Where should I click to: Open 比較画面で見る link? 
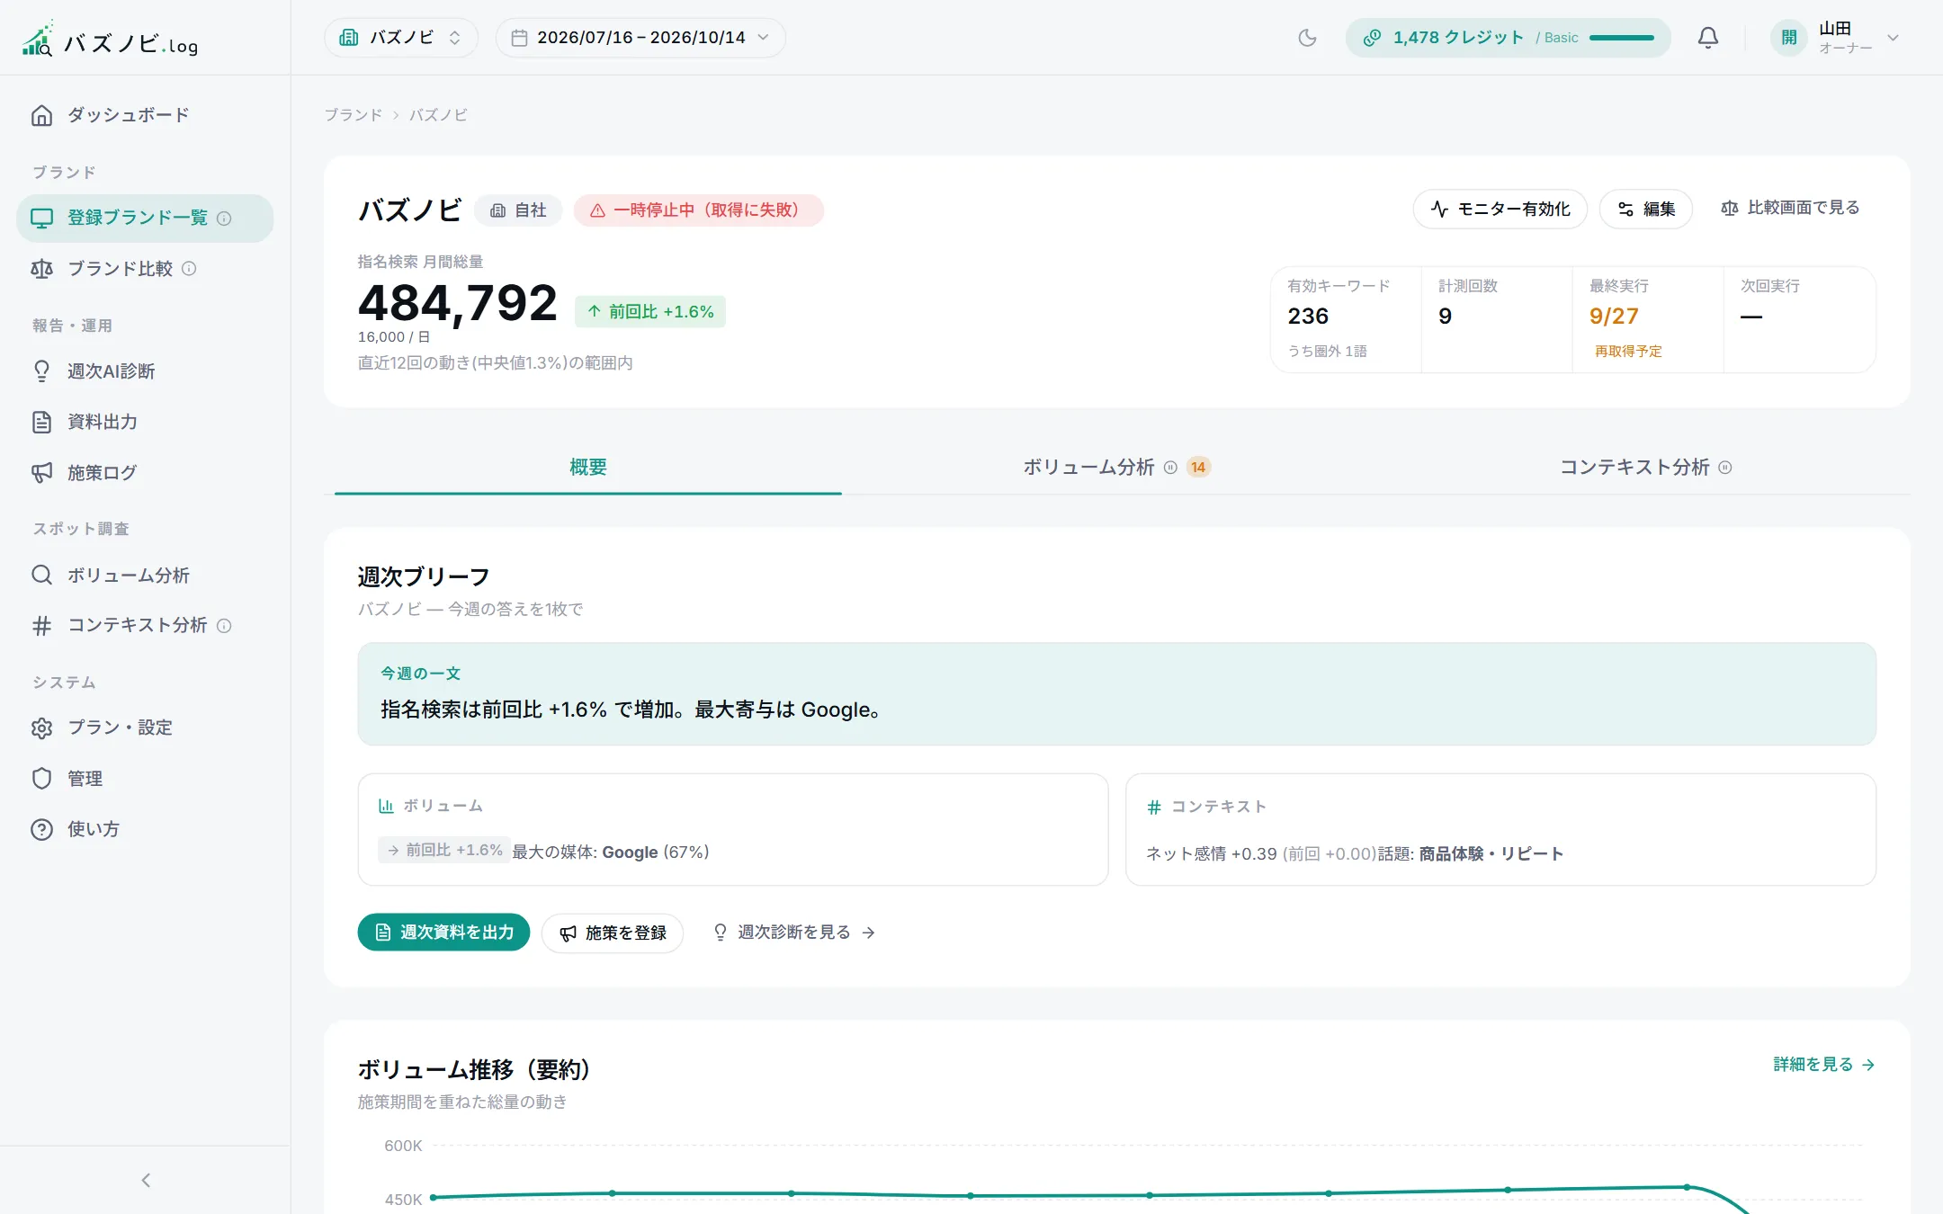pos(1790,209)
